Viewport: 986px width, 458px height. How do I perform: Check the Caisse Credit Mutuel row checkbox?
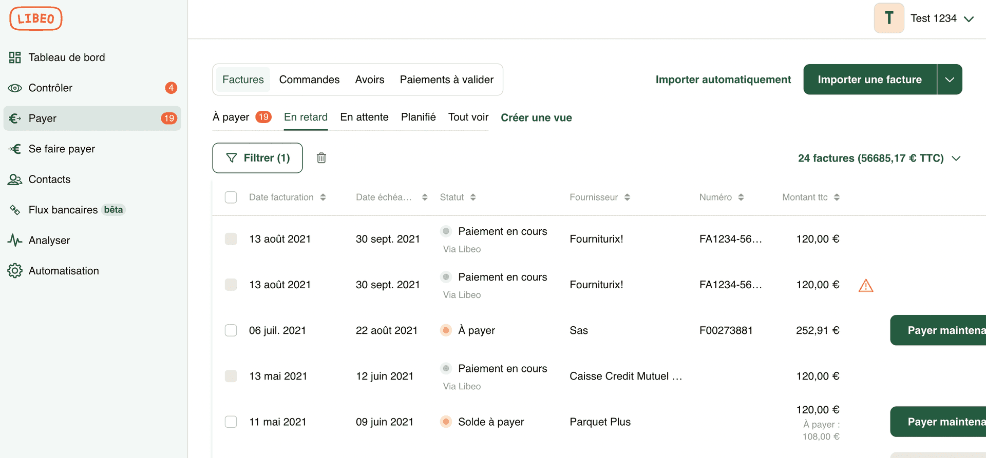pos(231,376)
